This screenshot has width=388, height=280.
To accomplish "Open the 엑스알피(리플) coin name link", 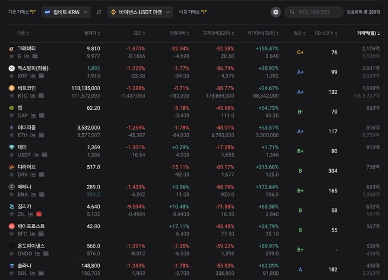I will click(33, 68).
